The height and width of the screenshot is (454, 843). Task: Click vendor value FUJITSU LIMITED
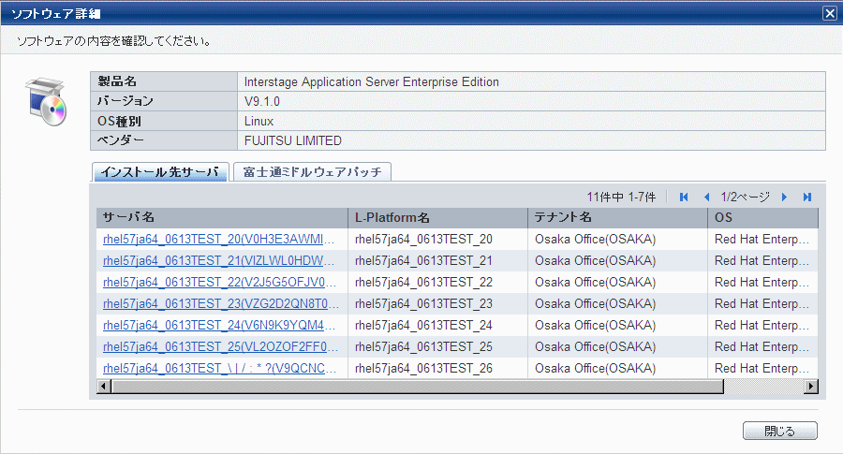[x=293, y=140]
